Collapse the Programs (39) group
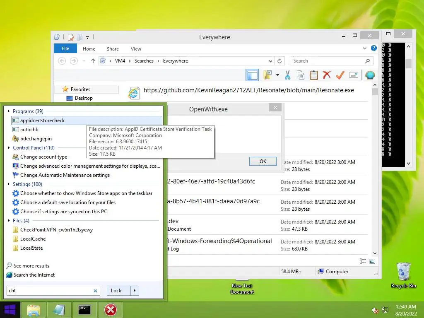The image size is (424, 318). coord(9,111)
